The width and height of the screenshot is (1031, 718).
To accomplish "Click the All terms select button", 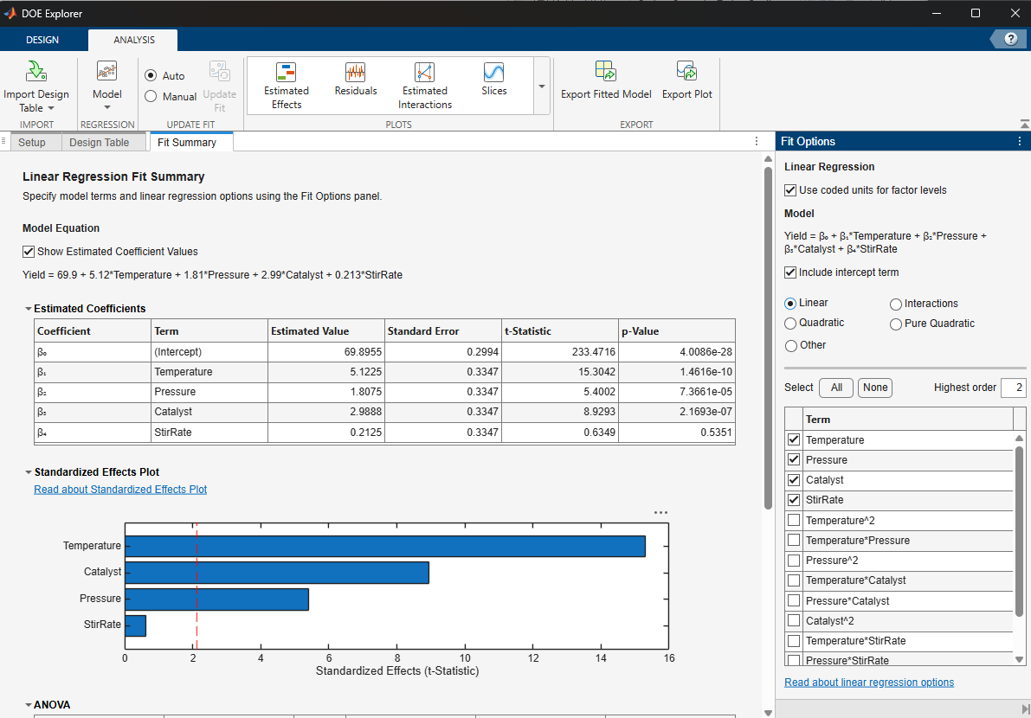I will click(836, 388).
